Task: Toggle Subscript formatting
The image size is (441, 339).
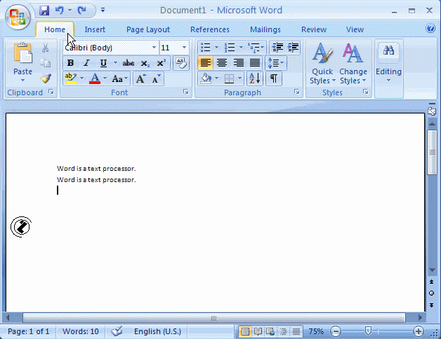Action: pyautogui.click(x=145, y=63)
